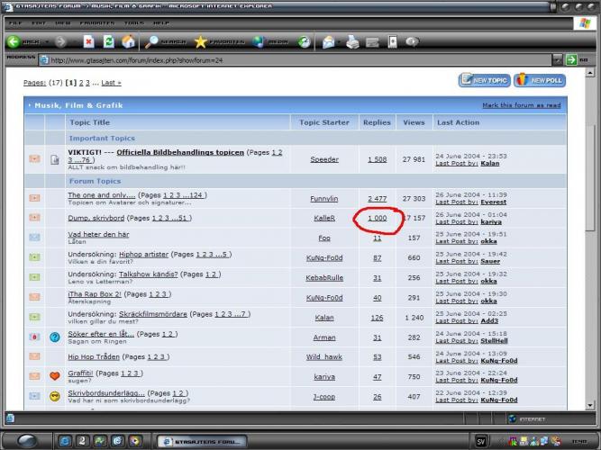Click the New Poll button
Screen dimensions: 601x450
pyautogui.click(x=541, y=81)
